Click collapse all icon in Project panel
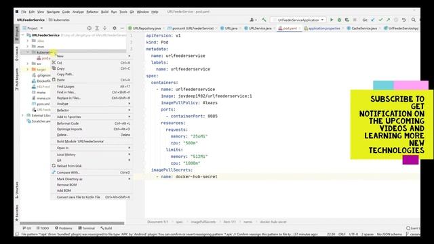Screen dimensions: 434x244 pos(104,28)
